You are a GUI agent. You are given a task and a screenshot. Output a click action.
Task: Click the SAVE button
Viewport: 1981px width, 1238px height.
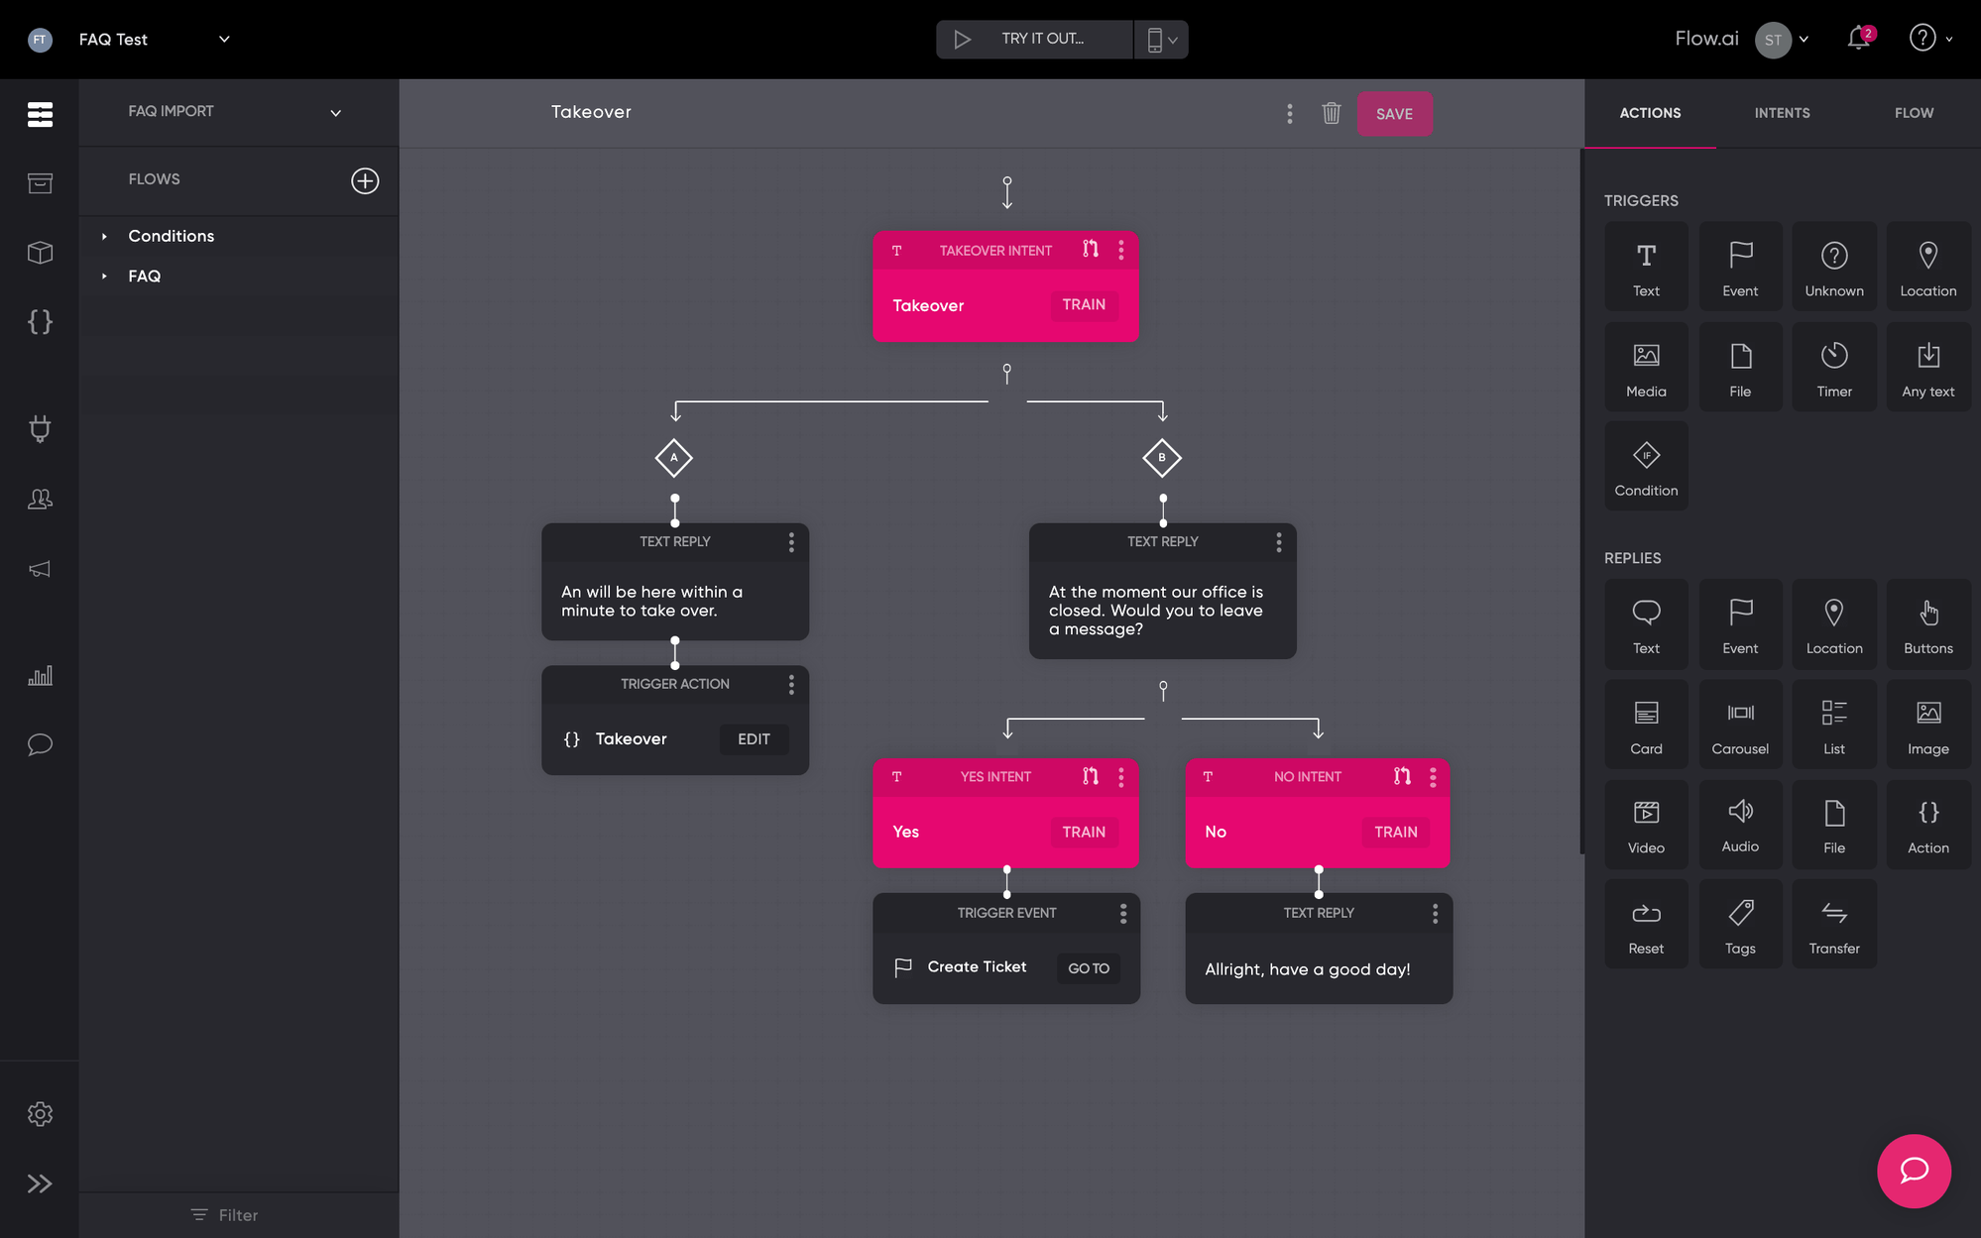(1393, 114)
